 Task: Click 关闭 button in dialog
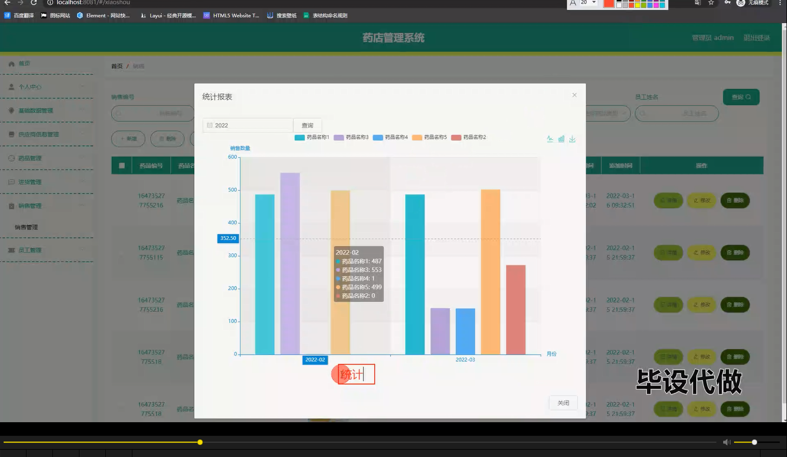point(563,403)
